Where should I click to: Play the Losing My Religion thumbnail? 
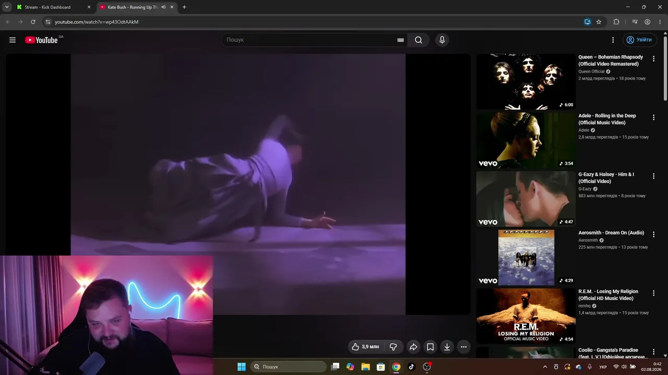coord(526,316)
